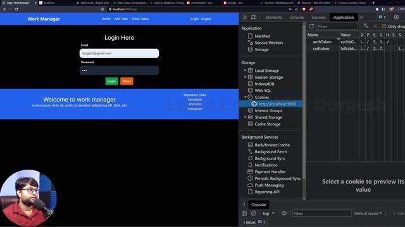Viewport: 405px width, 227px height.
Task: Open Instagram footer link
Action: pyautogui.click(x=195, y=108)
